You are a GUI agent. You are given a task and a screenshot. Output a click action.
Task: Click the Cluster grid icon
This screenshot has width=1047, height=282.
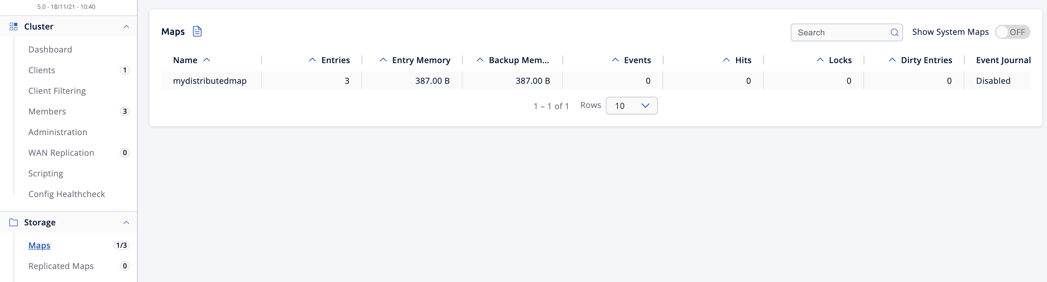coord(13,27)
